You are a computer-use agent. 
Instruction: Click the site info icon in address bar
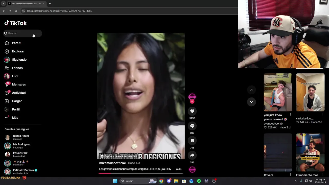click(x=23, y=11)
